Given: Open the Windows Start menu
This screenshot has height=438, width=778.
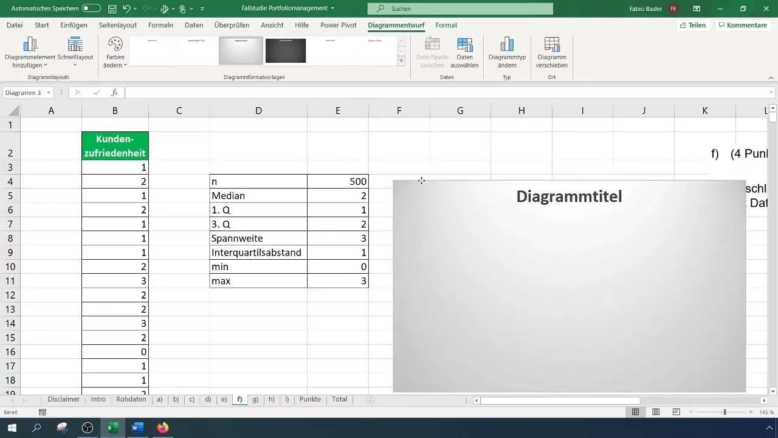Looking at the screenshot, I should pos(12,428).
